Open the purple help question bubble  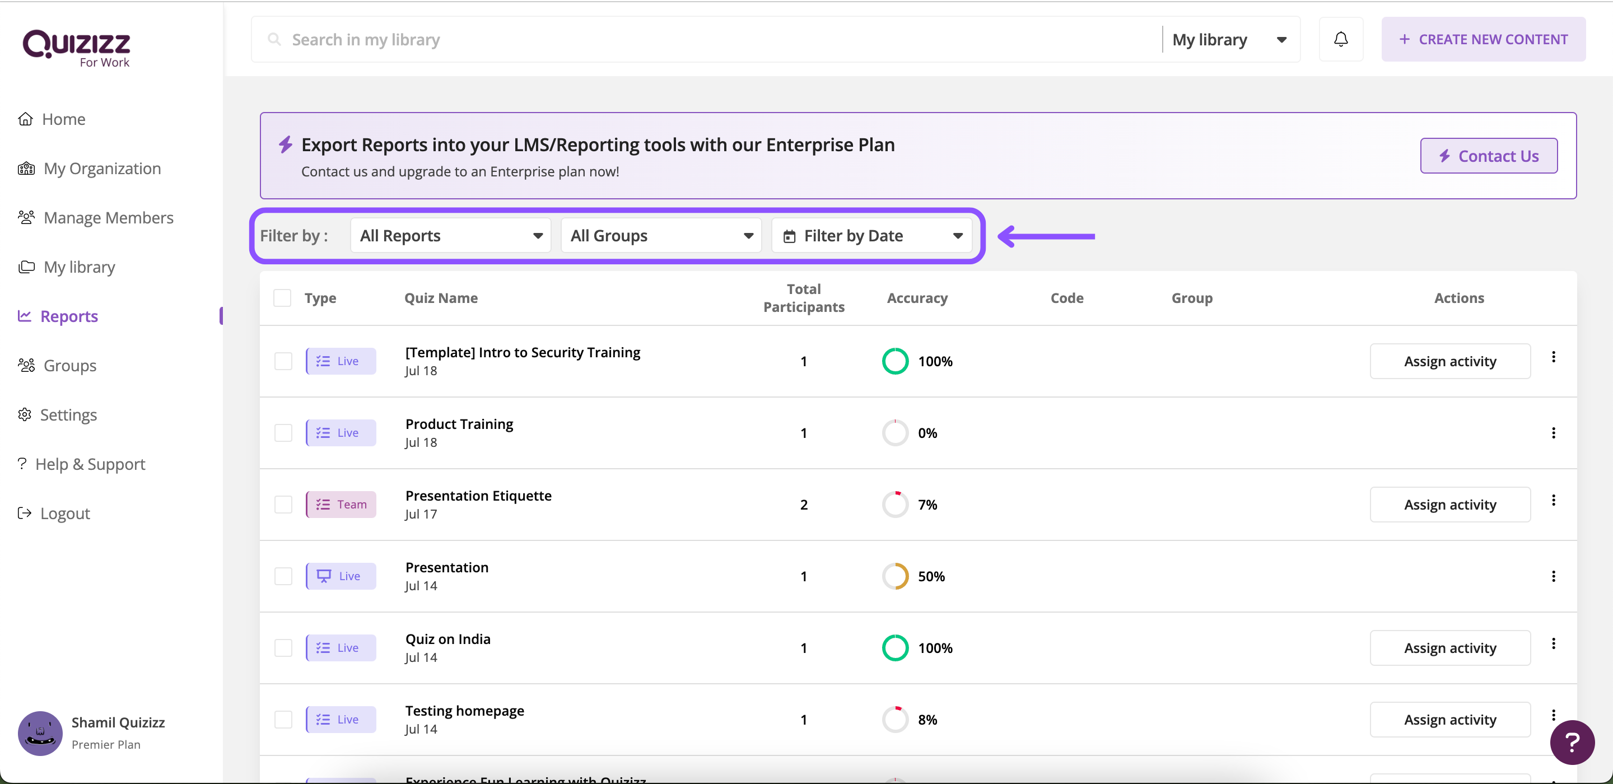tap(1572, 741)
